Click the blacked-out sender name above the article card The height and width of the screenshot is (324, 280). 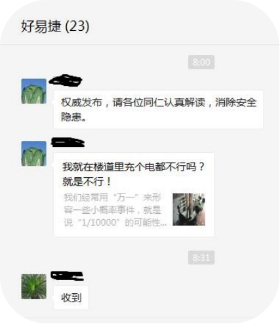[x=68, y=142]
